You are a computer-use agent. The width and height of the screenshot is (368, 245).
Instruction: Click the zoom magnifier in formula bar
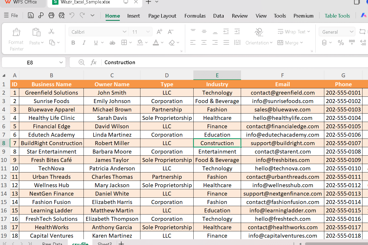pyautogui.click(x=82, y=62)
